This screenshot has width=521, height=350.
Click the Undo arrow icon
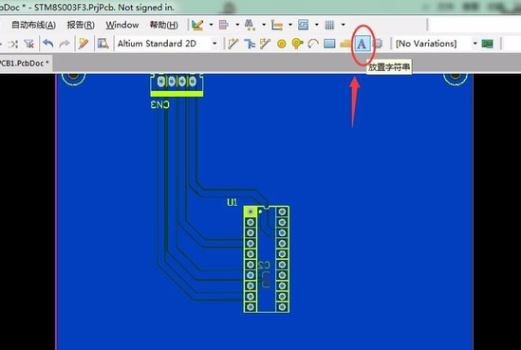click(48, 44)
